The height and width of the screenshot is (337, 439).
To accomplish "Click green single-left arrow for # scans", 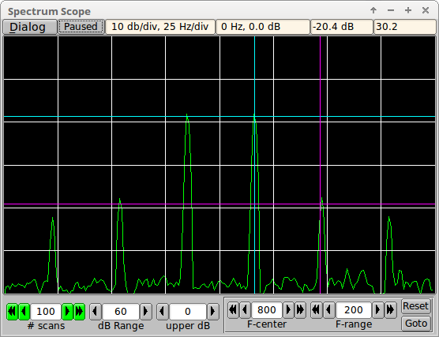I will [x=24, y=312].
